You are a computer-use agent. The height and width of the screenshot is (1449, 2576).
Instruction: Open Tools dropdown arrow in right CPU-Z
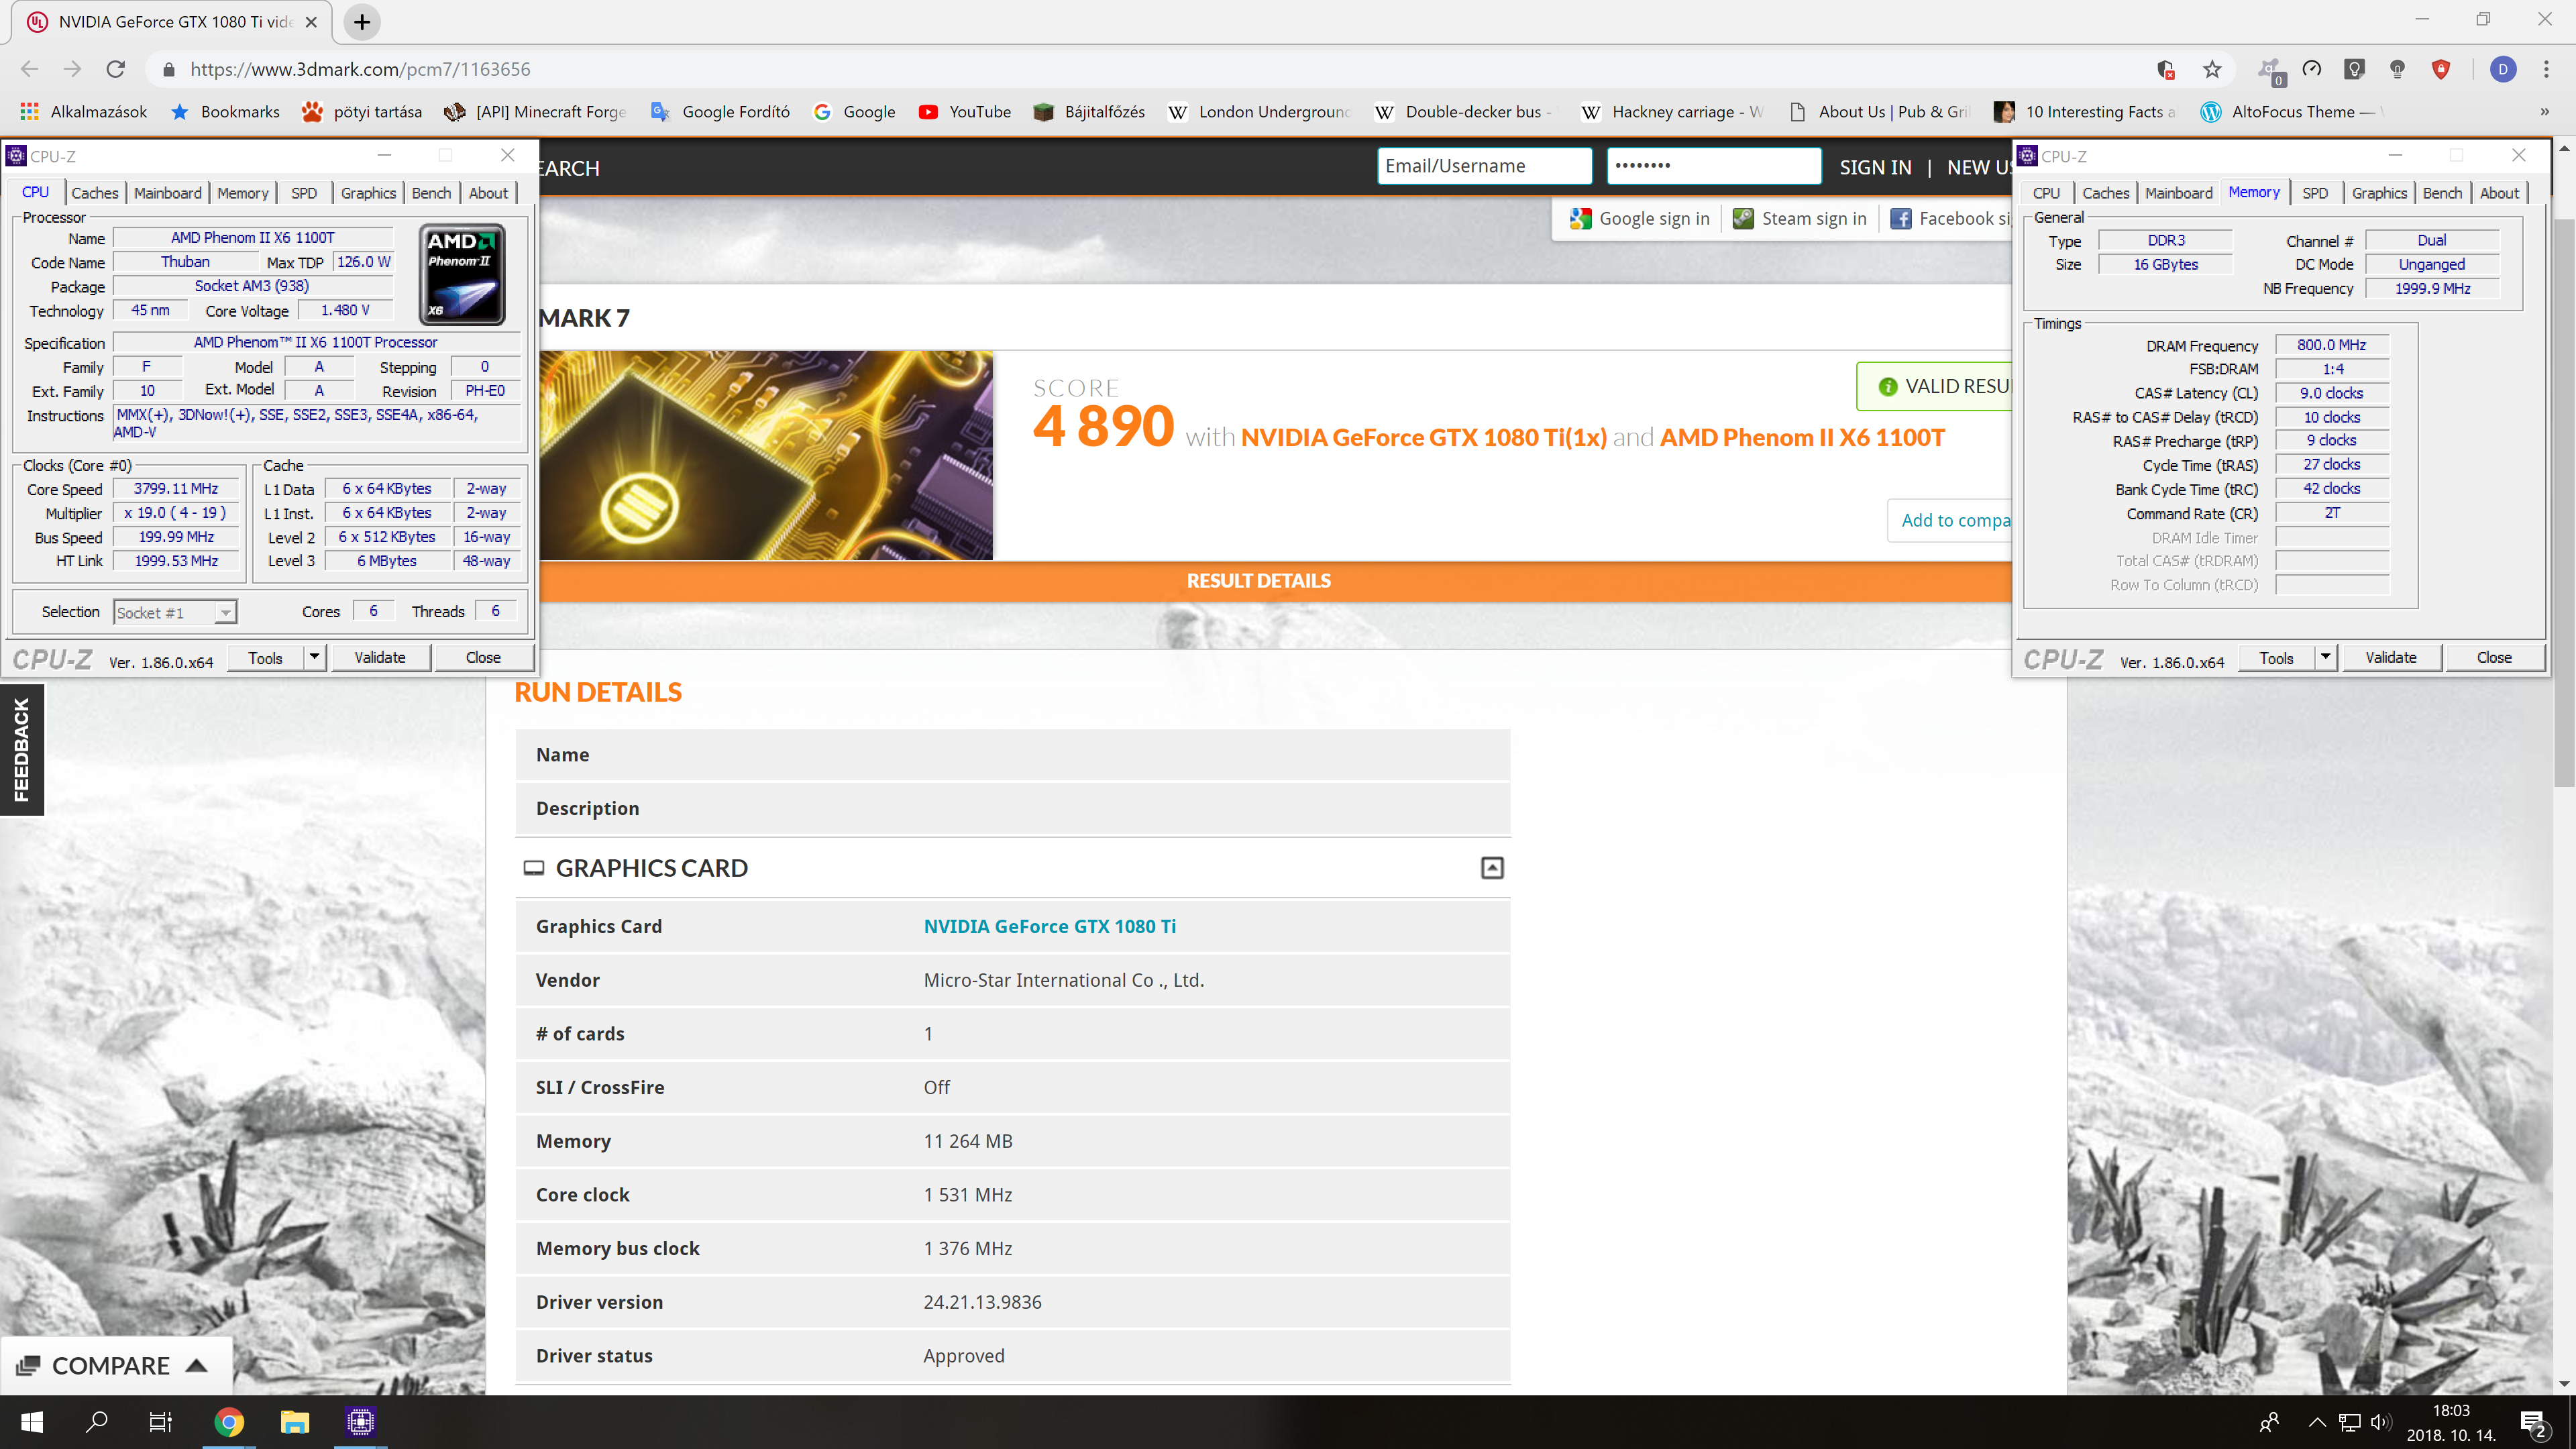tap(2325, 657)
